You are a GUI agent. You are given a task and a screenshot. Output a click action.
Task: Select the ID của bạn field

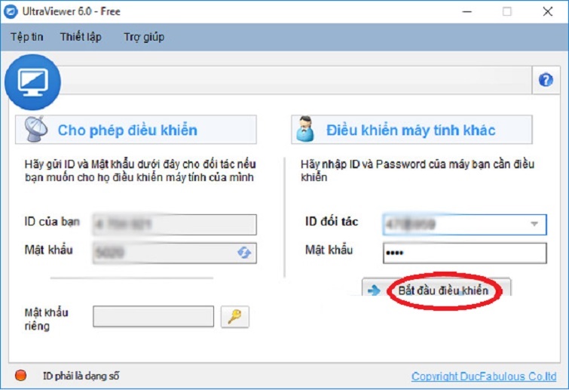(174, 224)
